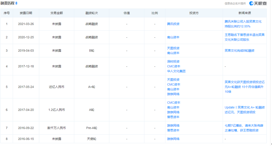Select the B轮 round cell
This screenshot has height=146, width=272.
tap(92, 51)
